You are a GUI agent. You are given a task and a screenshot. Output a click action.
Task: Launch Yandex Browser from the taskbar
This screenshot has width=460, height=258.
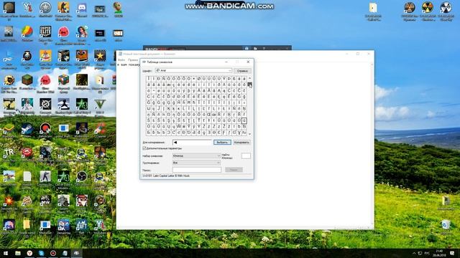point(29,253)
